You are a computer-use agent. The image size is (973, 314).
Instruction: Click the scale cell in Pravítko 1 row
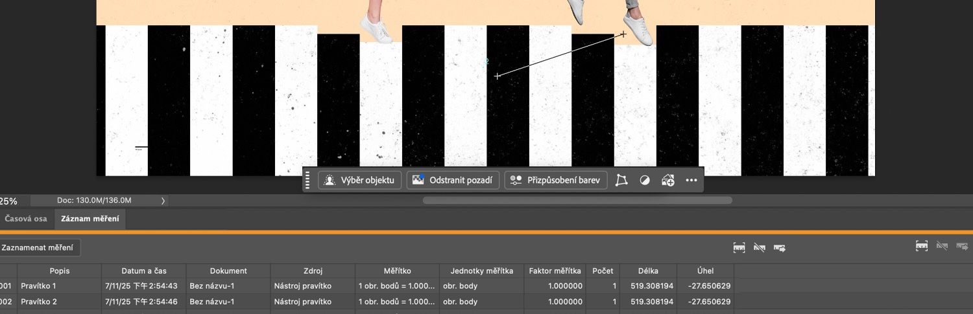coord(396,286)
